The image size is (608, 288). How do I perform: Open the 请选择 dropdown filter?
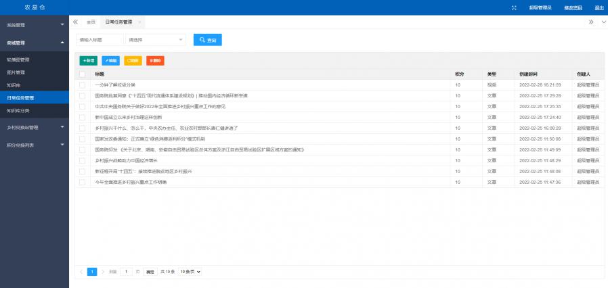click(x=155, y=40)
